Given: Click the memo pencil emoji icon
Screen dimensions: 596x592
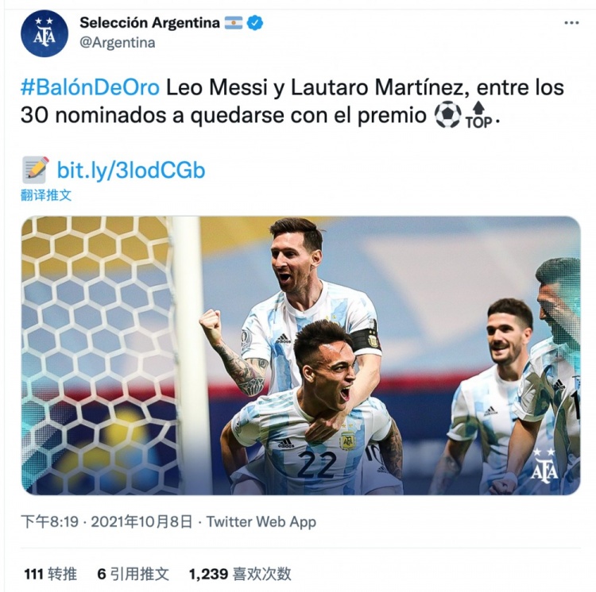Looking at the screenshot, I should pyautogui.click(x=36, y=170).
